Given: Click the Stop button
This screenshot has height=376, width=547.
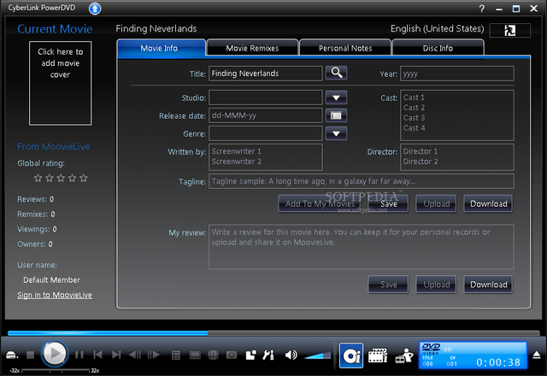Looking at the screenshot, I should coord(31,355).
